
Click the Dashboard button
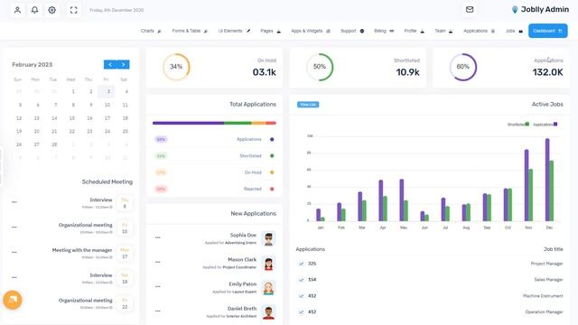tap(548, 31)
